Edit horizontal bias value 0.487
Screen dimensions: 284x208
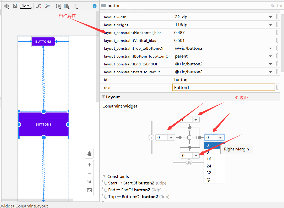click(x=223, y=33)
